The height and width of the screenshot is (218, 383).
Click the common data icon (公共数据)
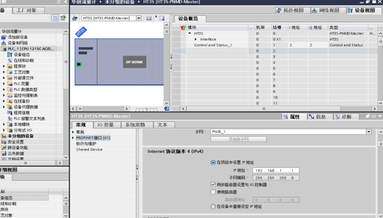(x=4, y=154)
